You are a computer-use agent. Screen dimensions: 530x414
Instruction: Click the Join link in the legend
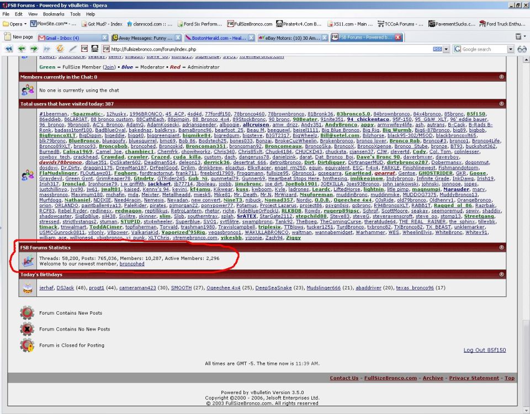tap(109, 67)
